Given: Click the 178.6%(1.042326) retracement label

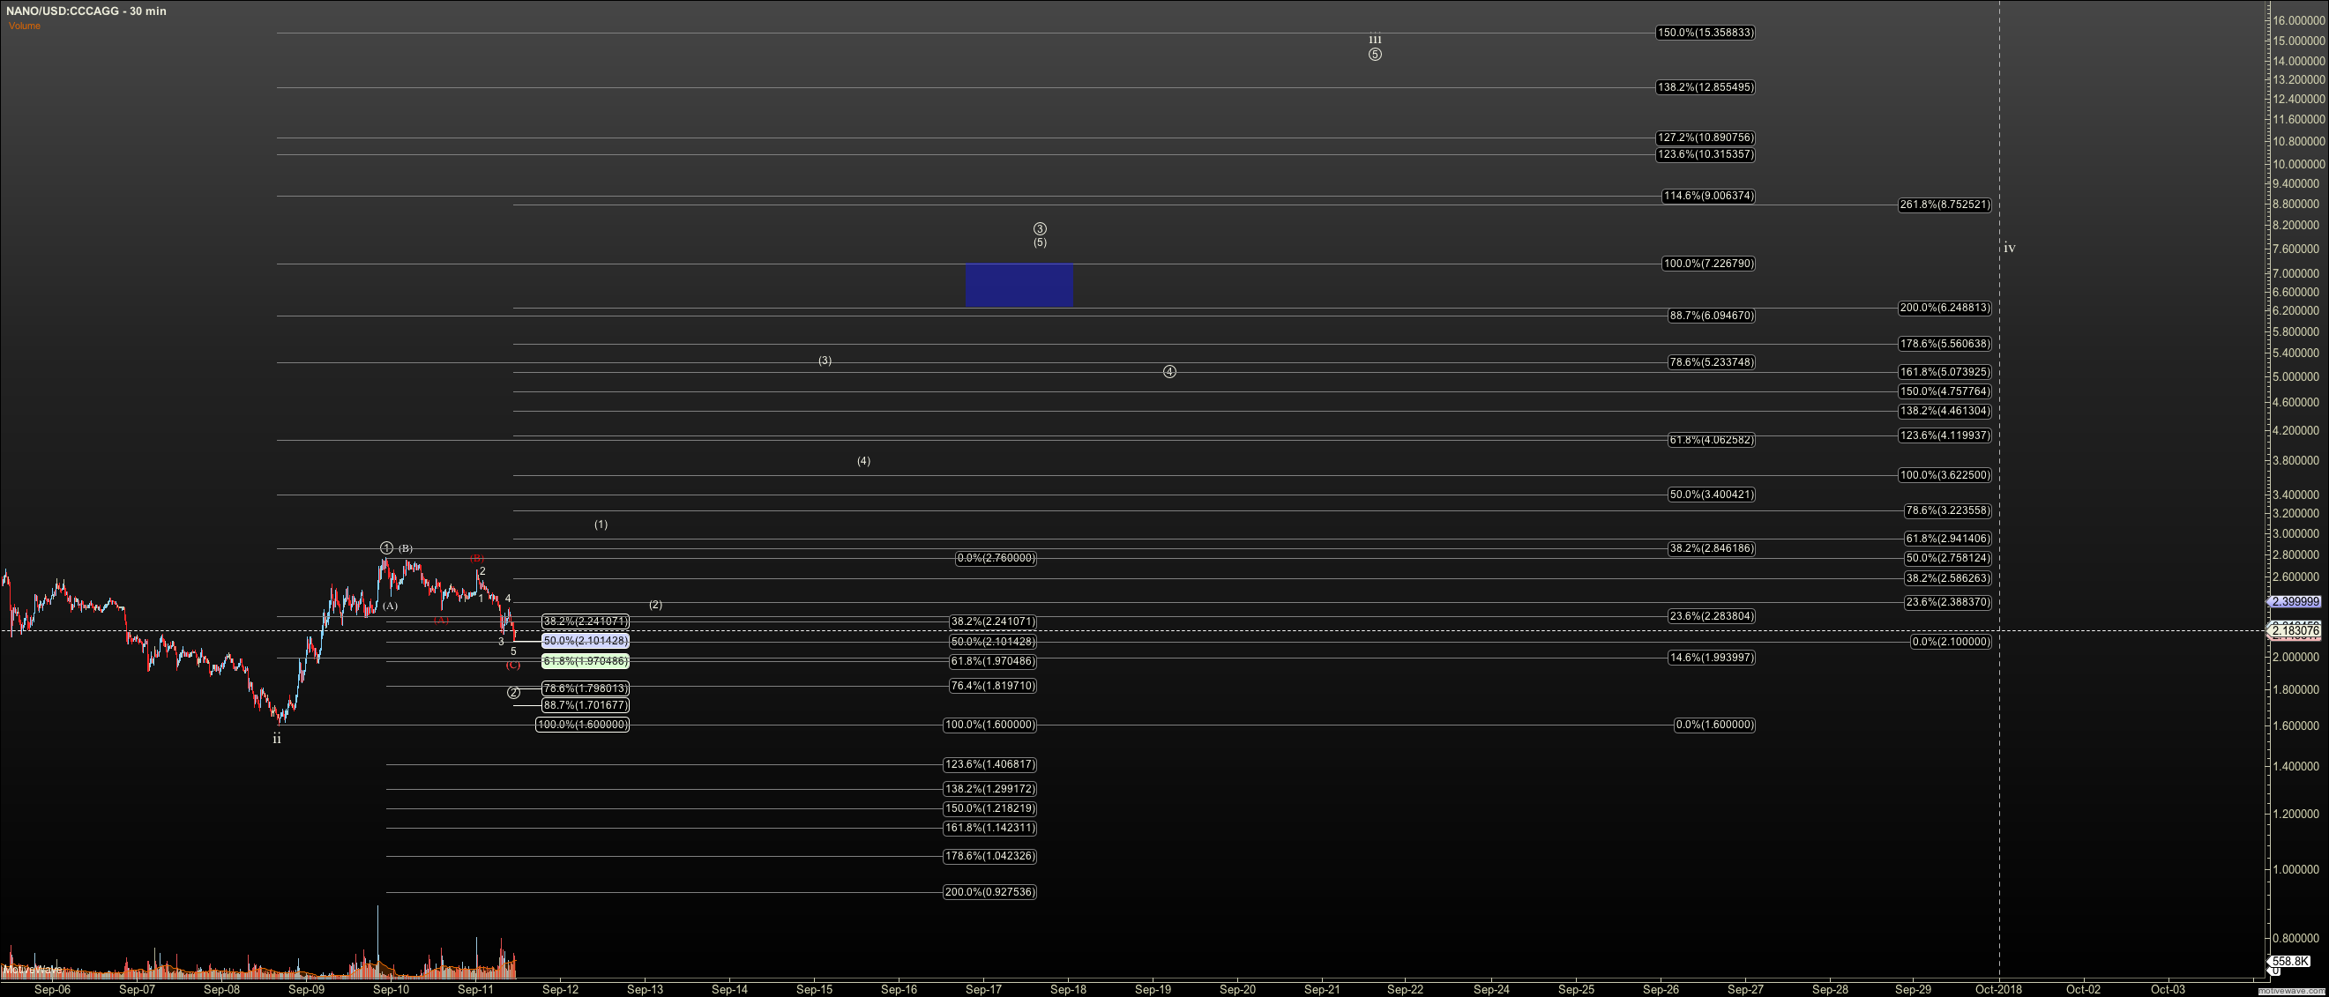Looking at the screenshot, I should [990, 856].
